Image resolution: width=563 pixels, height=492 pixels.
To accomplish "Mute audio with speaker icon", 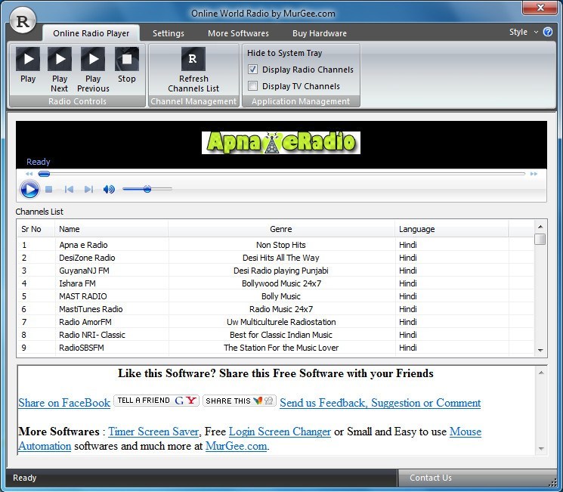I will coord(109,189).
